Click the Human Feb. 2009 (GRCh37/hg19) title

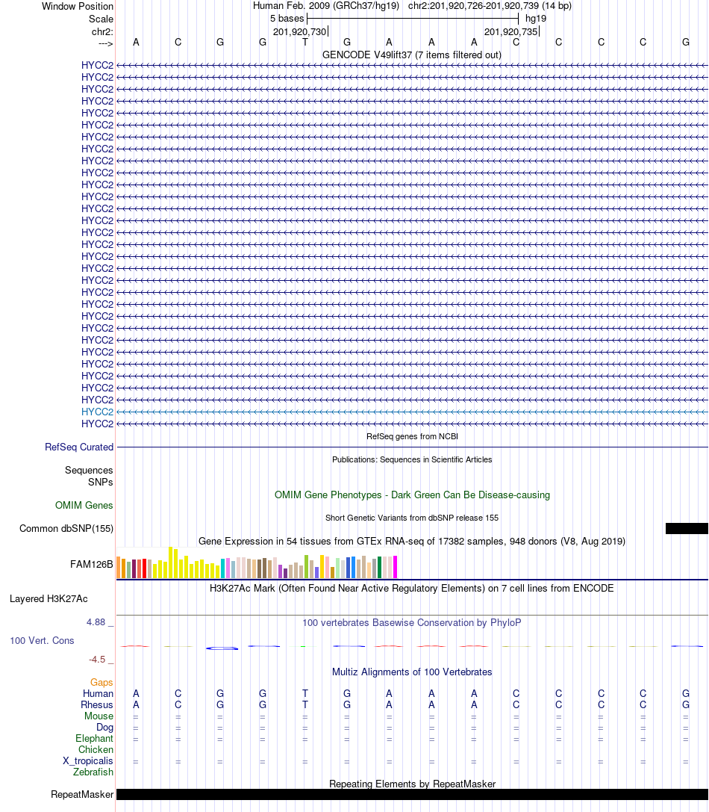pyautogui.click(x=326, y=6)
